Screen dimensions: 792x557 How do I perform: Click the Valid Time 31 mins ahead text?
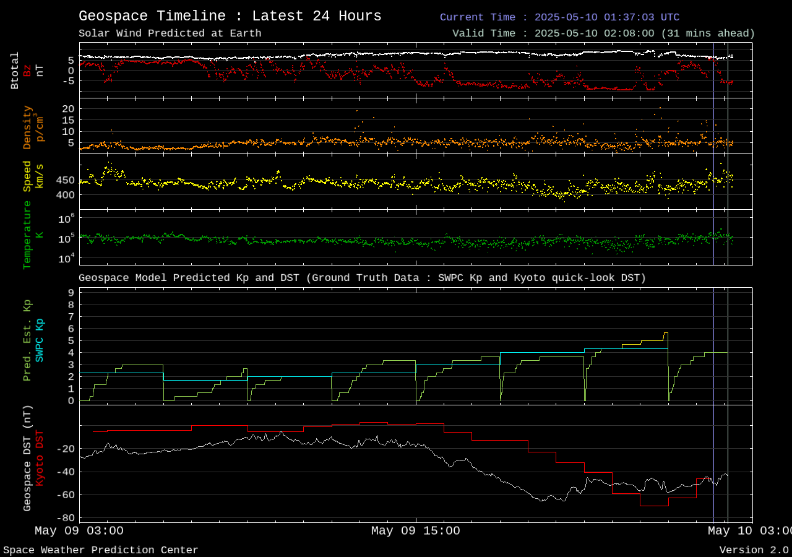click(603, 33)
